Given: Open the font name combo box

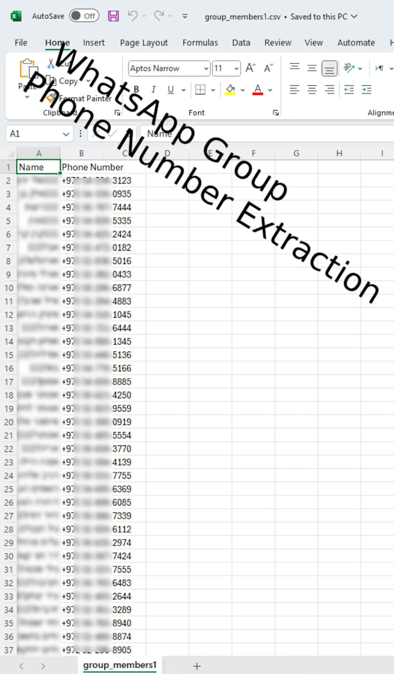Looking at the screenshot, I should [x=169, y=68].
